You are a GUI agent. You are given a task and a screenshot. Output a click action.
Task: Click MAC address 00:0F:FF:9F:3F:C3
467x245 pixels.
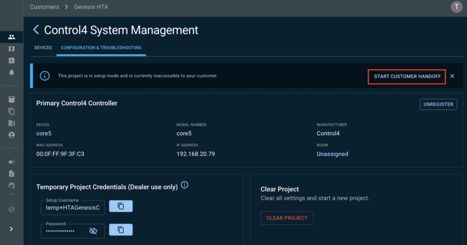pos(60,154)
